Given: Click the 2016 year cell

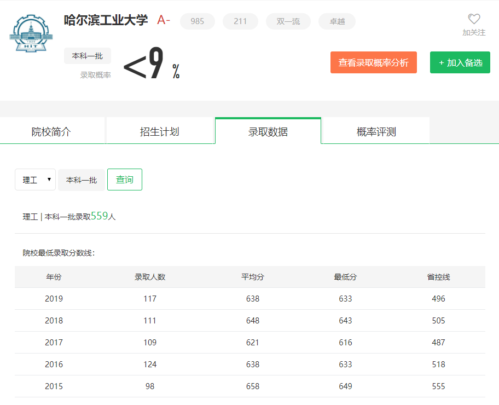Looking at the screenshot, I should 54,364.
